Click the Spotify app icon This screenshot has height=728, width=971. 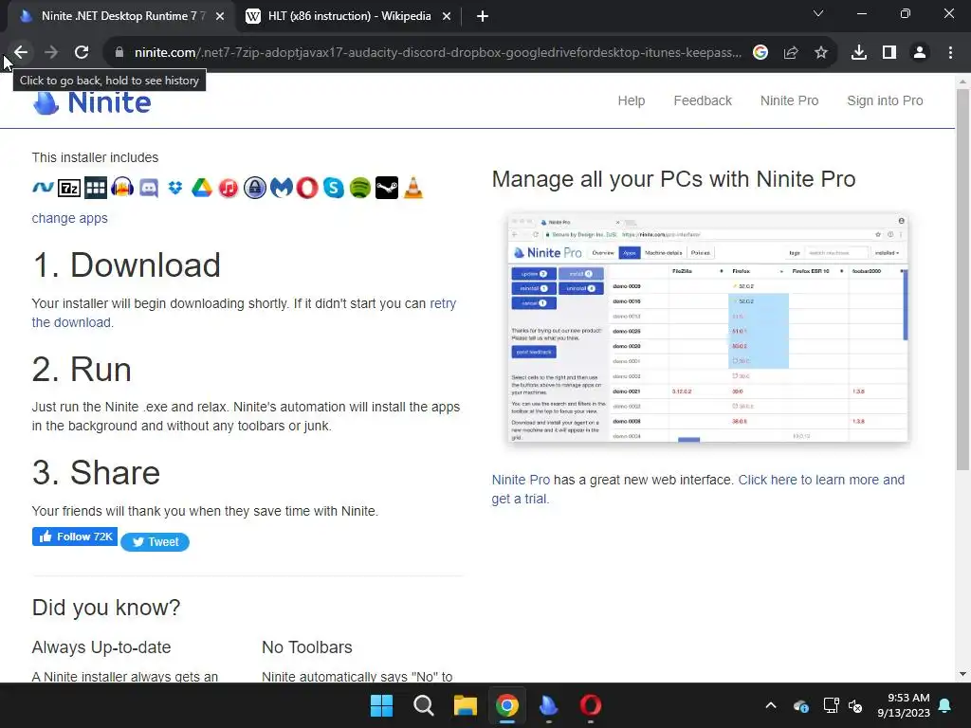360,188
